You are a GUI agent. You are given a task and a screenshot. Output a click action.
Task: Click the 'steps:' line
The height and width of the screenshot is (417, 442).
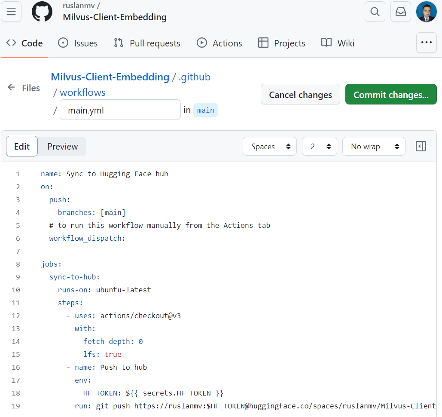[x=70, y=303]
